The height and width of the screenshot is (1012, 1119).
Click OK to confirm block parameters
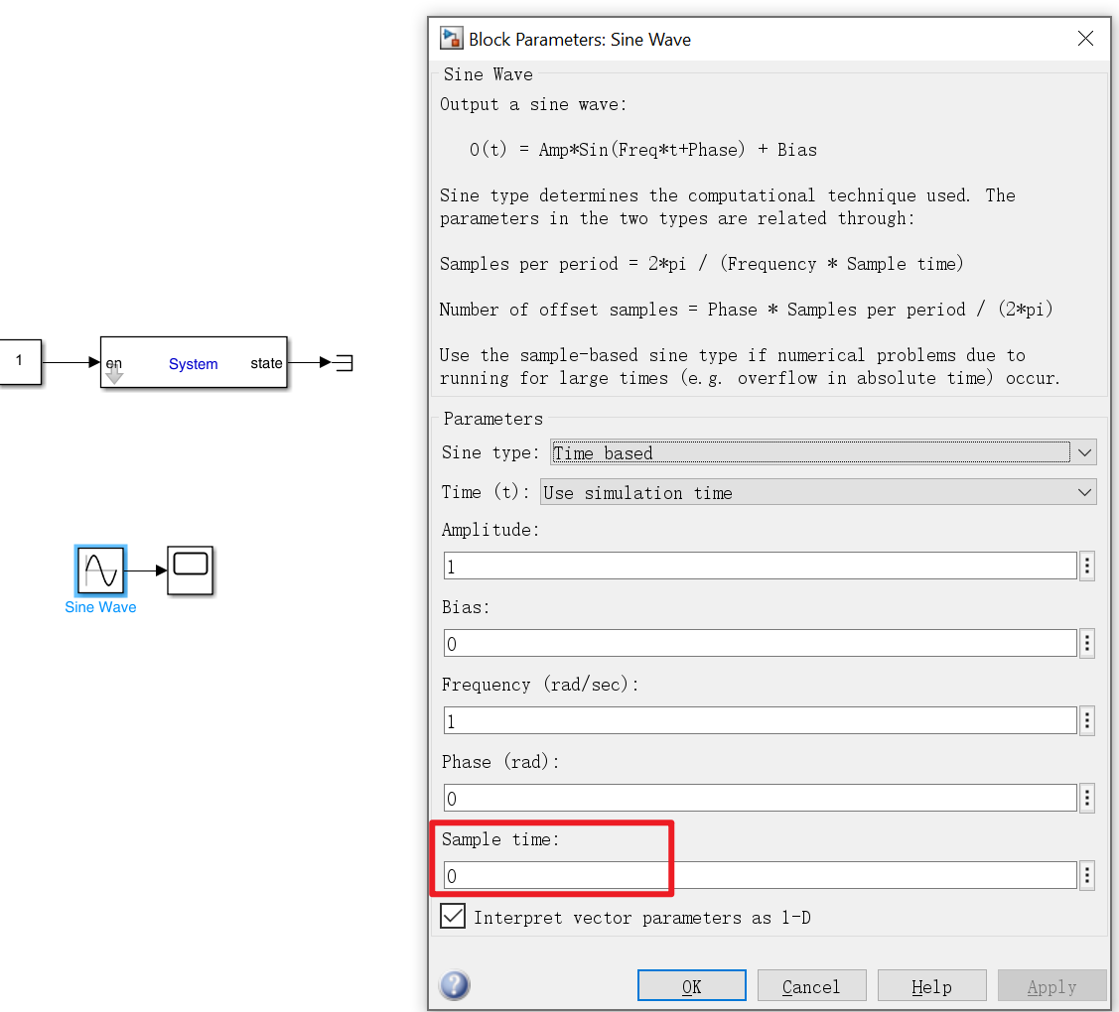click(x=691, y=985)
